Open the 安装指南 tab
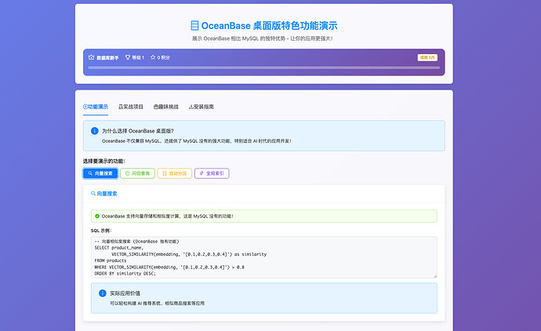This screenshot has width=541, height=331. pyautogui.click(x=202, y=107)
